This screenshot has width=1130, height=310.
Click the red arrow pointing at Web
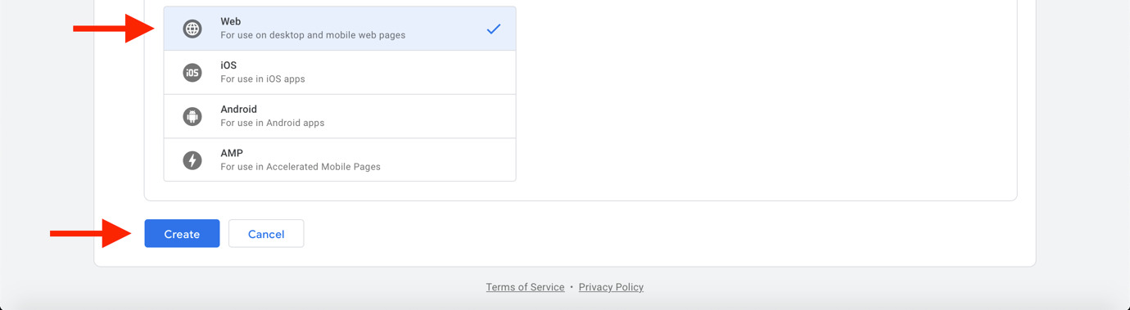114,29
